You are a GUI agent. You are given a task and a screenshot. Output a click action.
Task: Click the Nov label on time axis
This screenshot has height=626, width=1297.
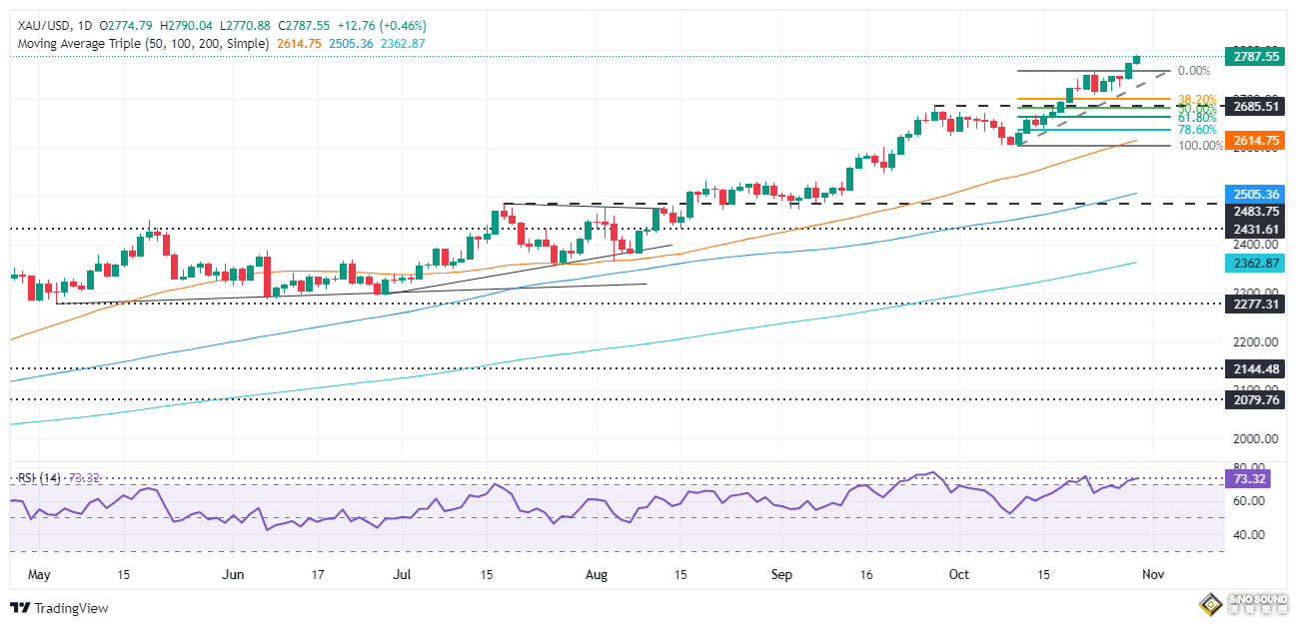pyautogui.click(x=1152, y=575)
